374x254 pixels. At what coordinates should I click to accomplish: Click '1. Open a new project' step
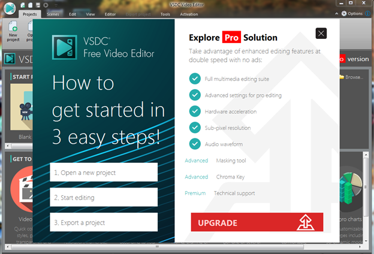[x=104, y=172]
